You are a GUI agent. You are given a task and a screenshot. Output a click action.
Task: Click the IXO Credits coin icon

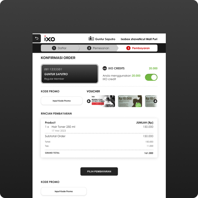pyautogui.click(x=105, y=68)
